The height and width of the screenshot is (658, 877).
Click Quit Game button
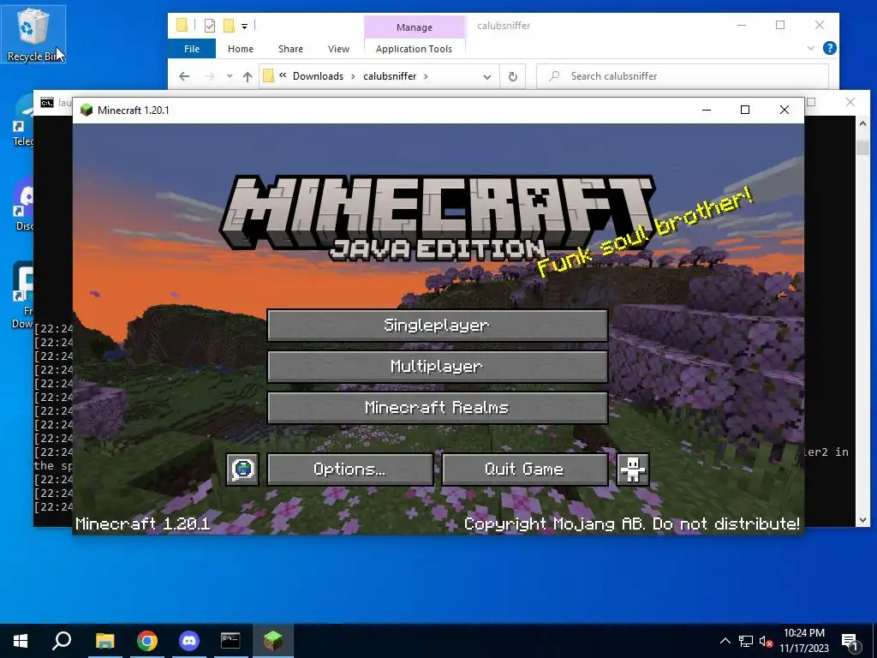click(525, 470)
